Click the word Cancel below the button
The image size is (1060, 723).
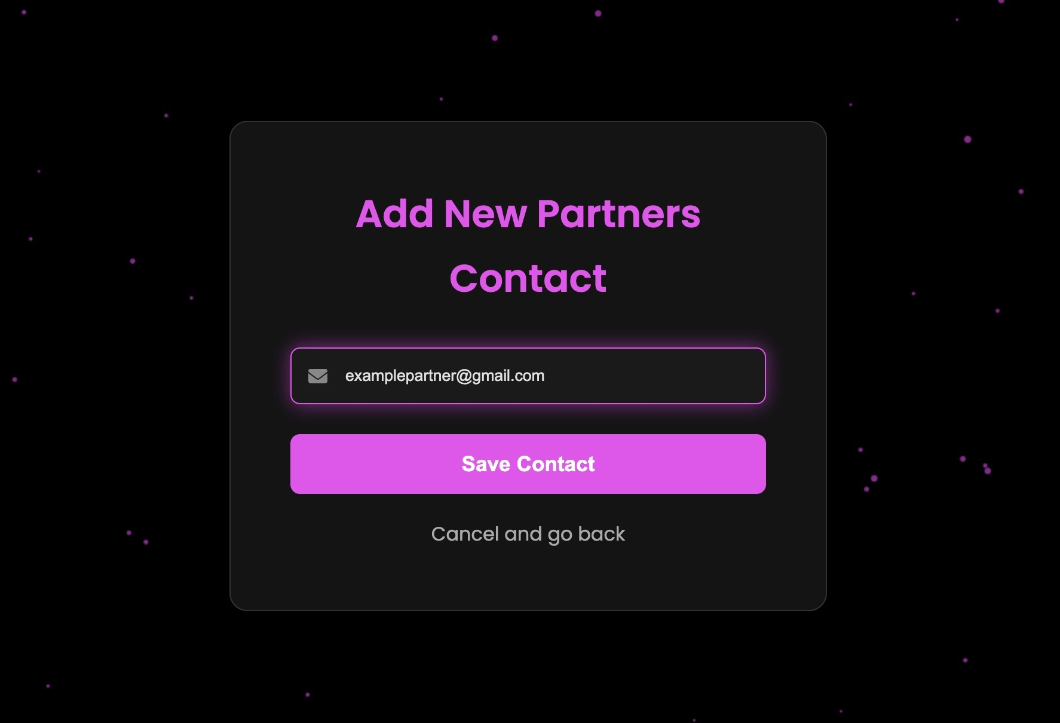coord(465,534)
